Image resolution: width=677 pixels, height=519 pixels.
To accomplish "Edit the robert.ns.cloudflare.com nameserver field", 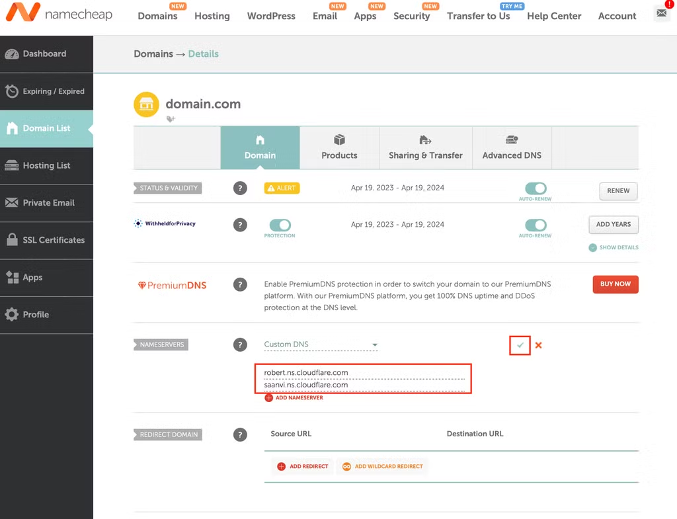I will 364,373.
